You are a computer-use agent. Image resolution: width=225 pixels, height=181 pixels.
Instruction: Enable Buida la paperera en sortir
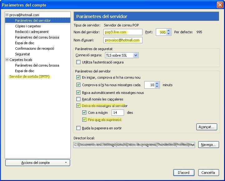[x=79, y=128]
